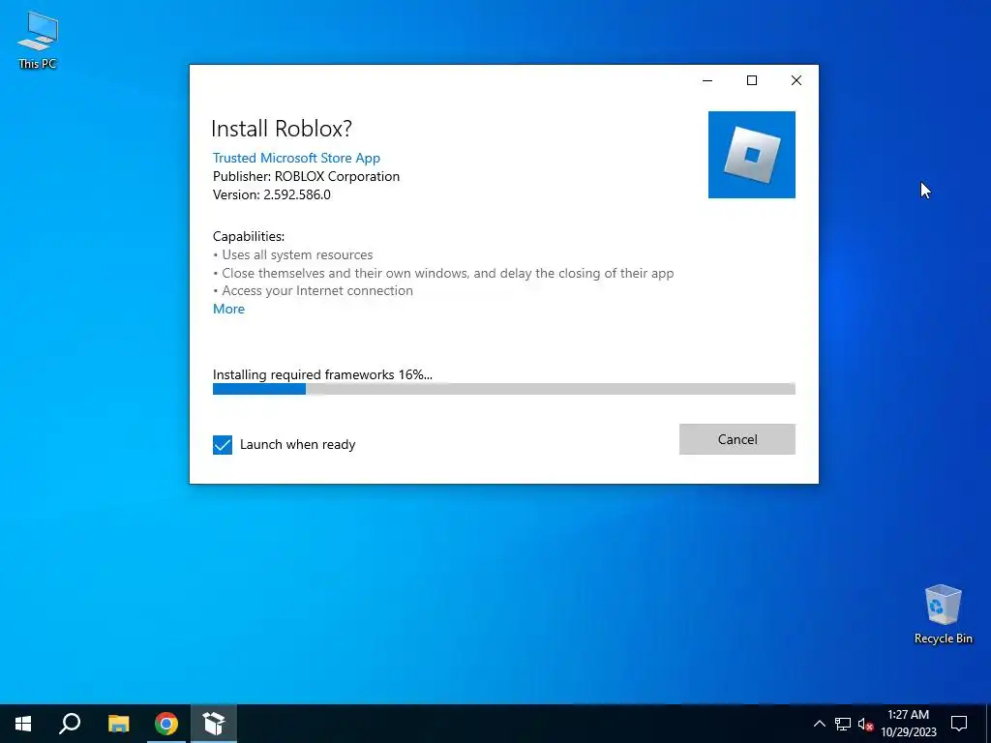991x743 pixels.
Task: Click "Uses all system resources" capability
Action: pos(297,254)
